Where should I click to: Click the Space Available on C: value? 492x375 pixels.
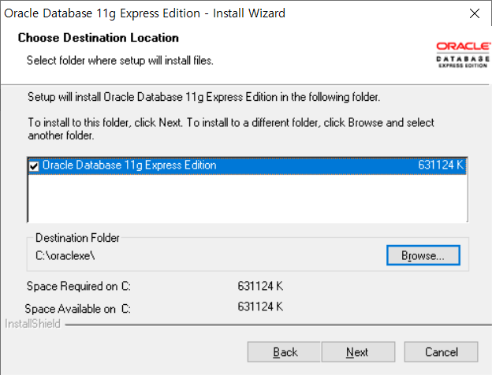[x=260, y=306]
